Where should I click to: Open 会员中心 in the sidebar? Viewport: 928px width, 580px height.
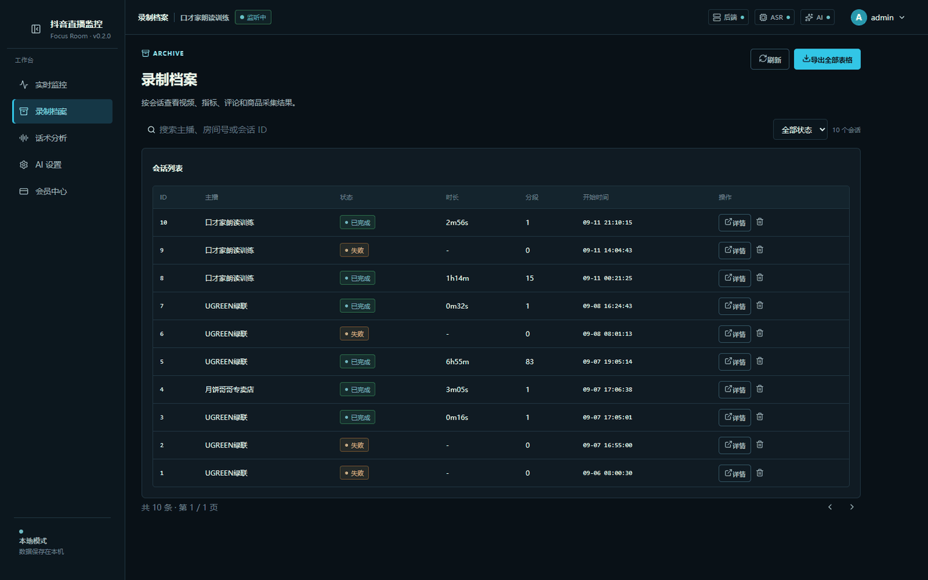(x=62, y=191)
